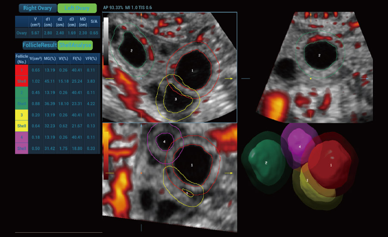Switch to the Right Ovary tab
388x237 pixels.
pyautogui.click(x=37, y=8)
